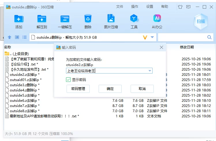Open the 图片压缩 image compression tool
216x141 pixels.
(x=111, y=19)
